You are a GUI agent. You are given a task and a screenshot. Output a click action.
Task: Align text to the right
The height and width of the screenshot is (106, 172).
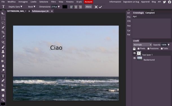coord(80,7)
